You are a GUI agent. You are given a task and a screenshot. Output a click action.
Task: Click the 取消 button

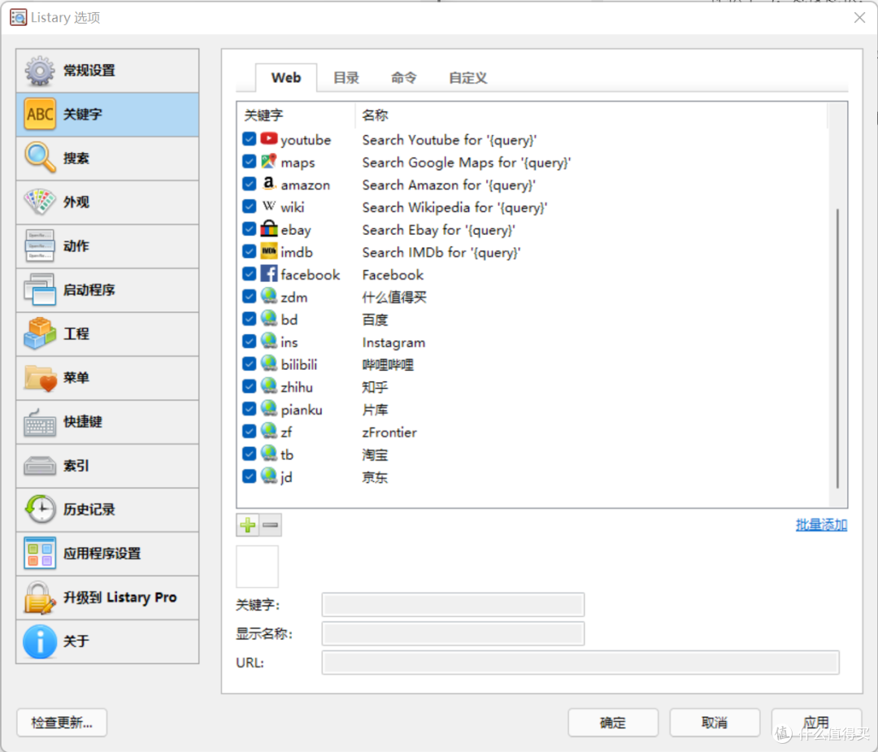pyautogui.click(x=715, y=722)
